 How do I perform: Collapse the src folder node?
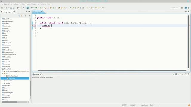pyautogui.click(x=3, y=74)
